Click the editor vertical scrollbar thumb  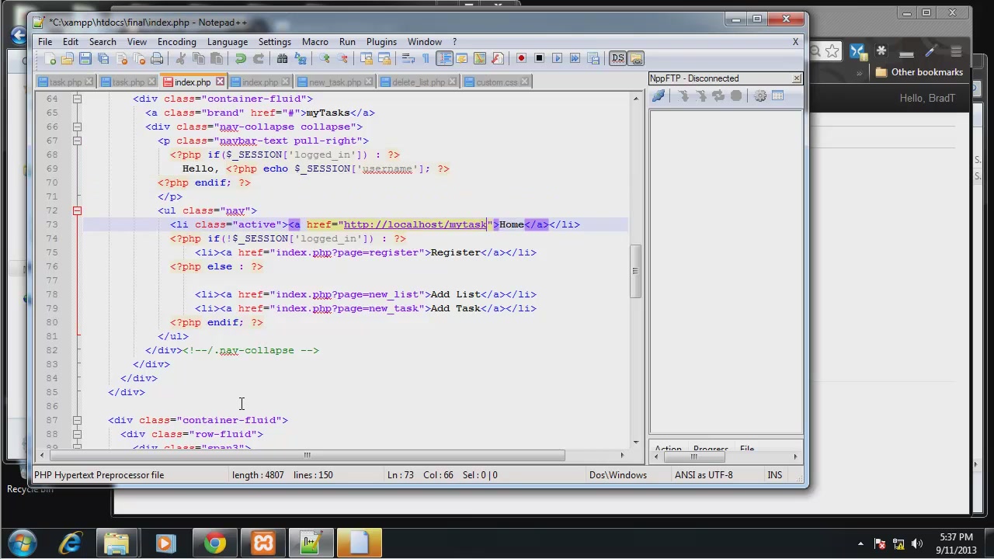pos(635,271)
